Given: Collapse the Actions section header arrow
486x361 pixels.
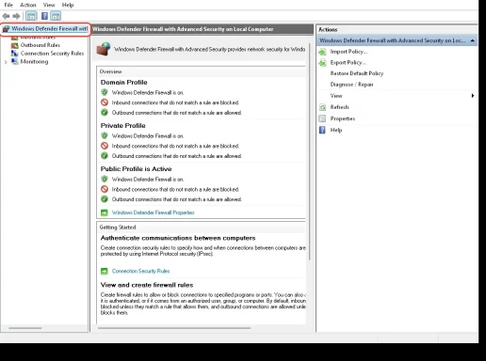Looking at the screenshot, I should 472,40.
